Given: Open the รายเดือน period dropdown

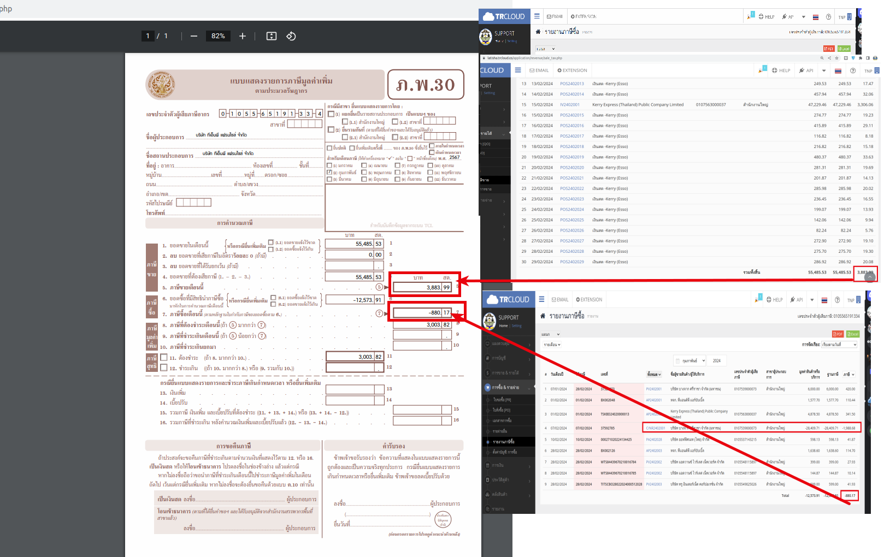Looking at the screenshot, I should (x=552, y=345).
